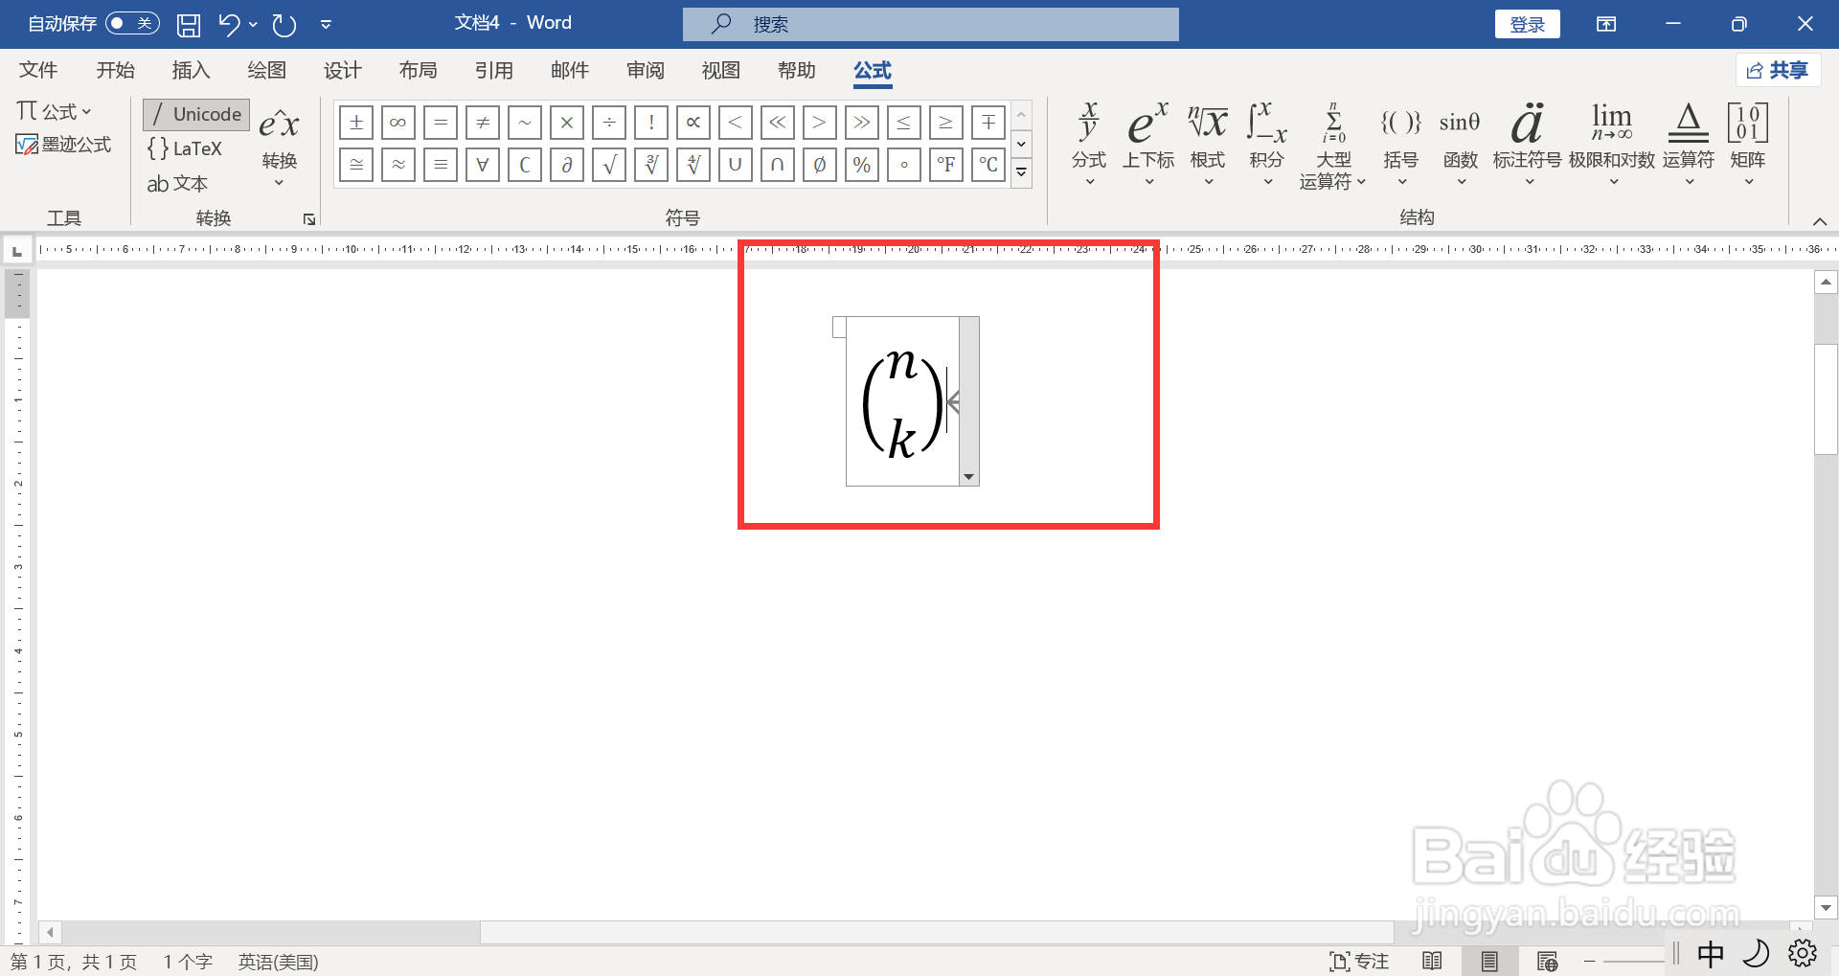Click the 登录 sign-in button

1527,24
